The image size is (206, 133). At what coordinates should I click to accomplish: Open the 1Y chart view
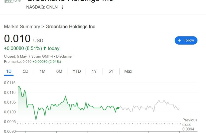[x=94, y=71]
